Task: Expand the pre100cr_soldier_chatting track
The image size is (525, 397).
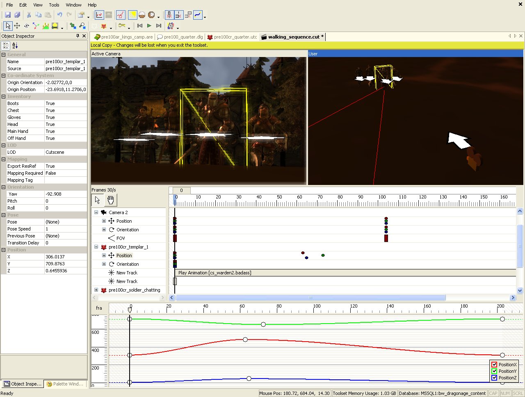Action: tap(96, 290)
